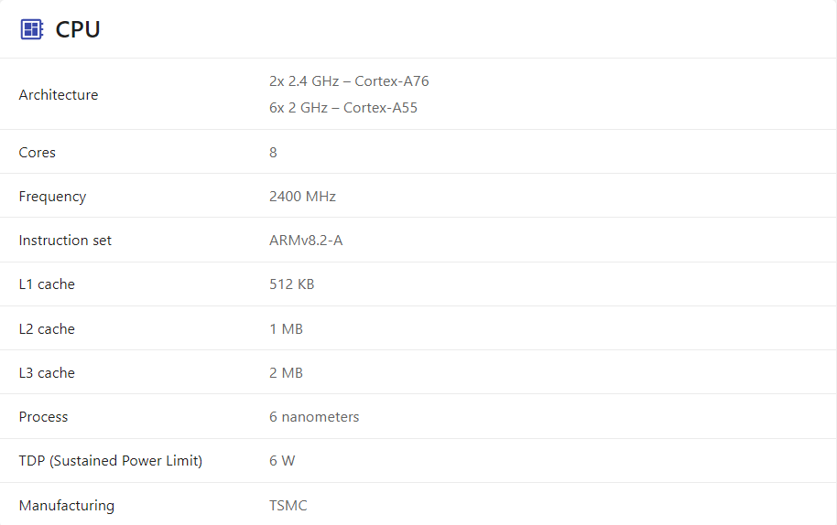This screenshot has height=525, width=837.
Task: Click the TSMC manufacturer value
Action: pos(288,506)
